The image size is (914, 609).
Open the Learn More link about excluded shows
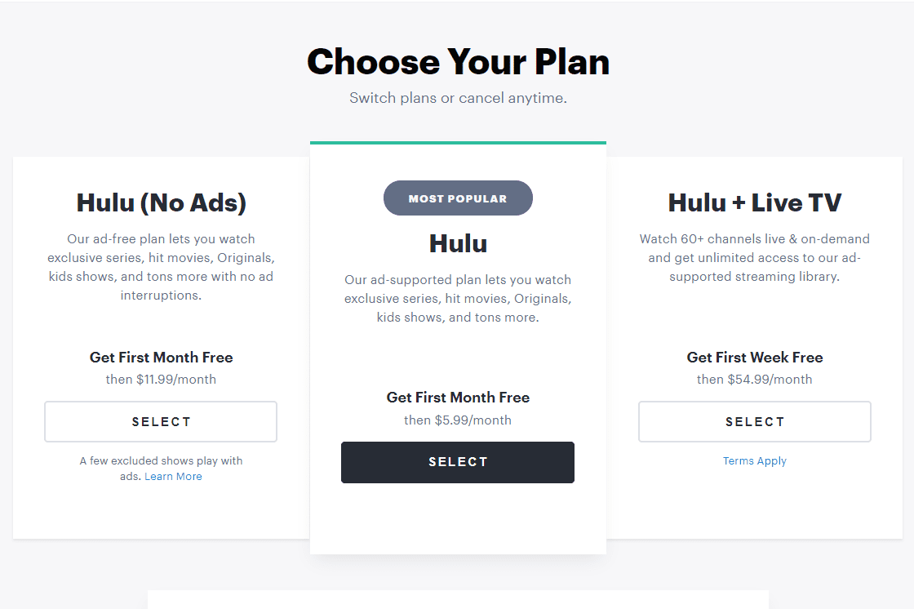click(x=173, y=476)
